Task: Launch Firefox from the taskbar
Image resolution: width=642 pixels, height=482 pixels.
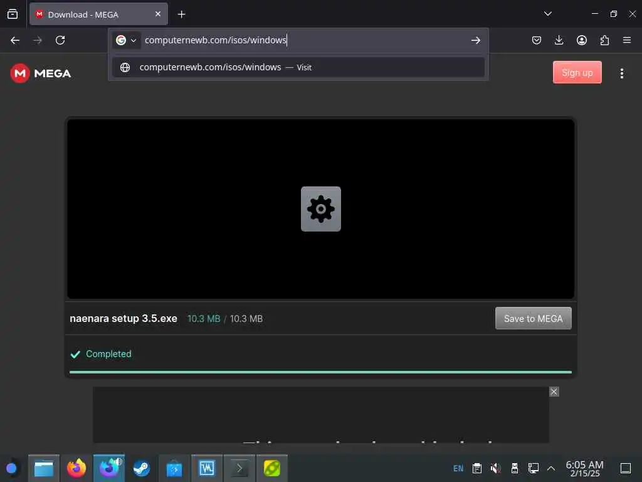Action: point(76,468)
